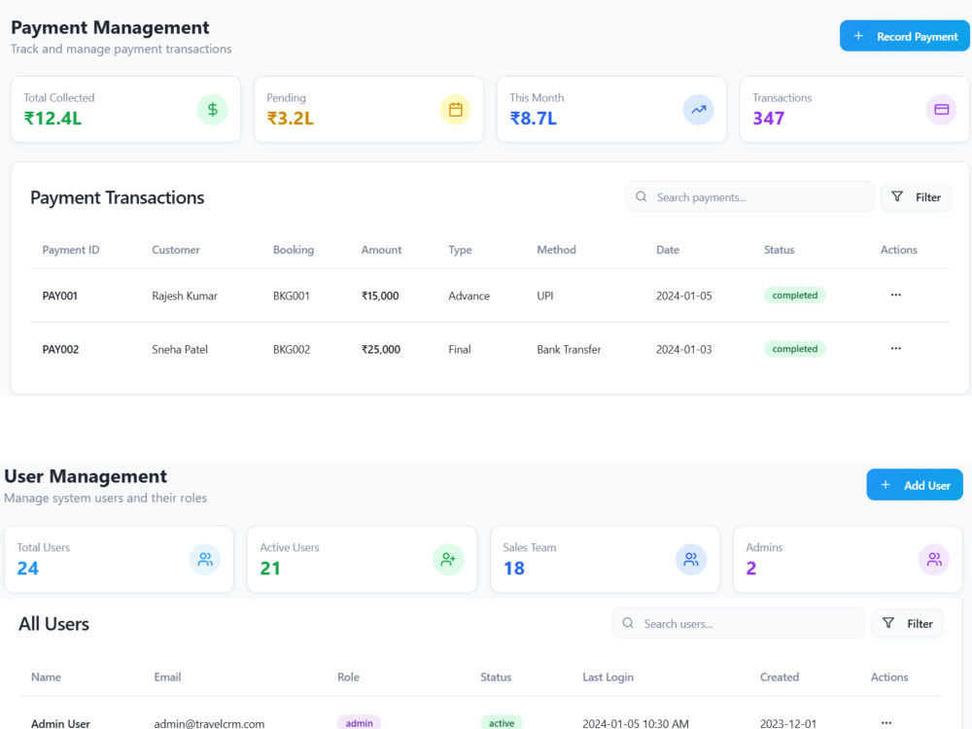Click the plus icon in Add User

coord(885,485)
